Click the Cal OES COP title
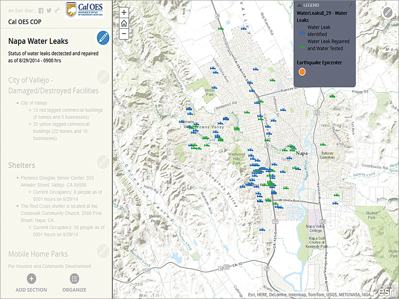The width and height of the screenshot is (399, 299). (25, 22)
